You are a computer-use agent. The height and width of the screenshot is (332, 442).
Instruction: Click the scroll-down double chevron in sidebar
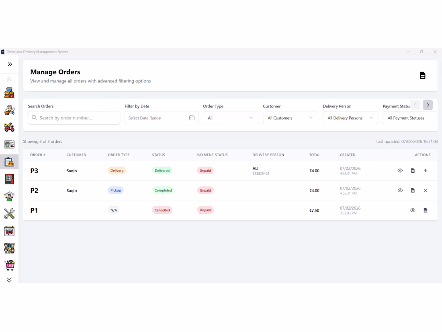[9, 280]
